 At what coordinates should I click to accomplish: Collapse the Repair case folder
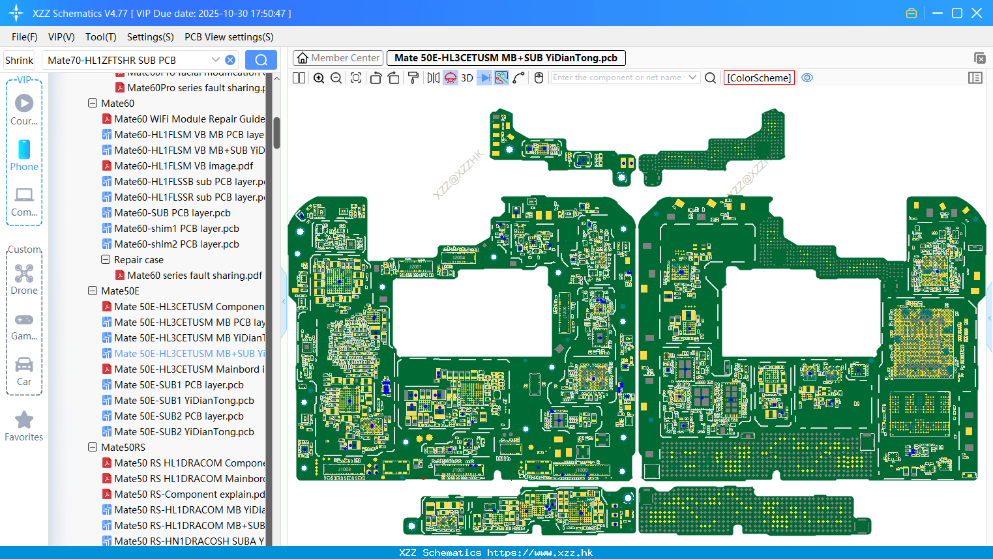(x=106, y=259)
